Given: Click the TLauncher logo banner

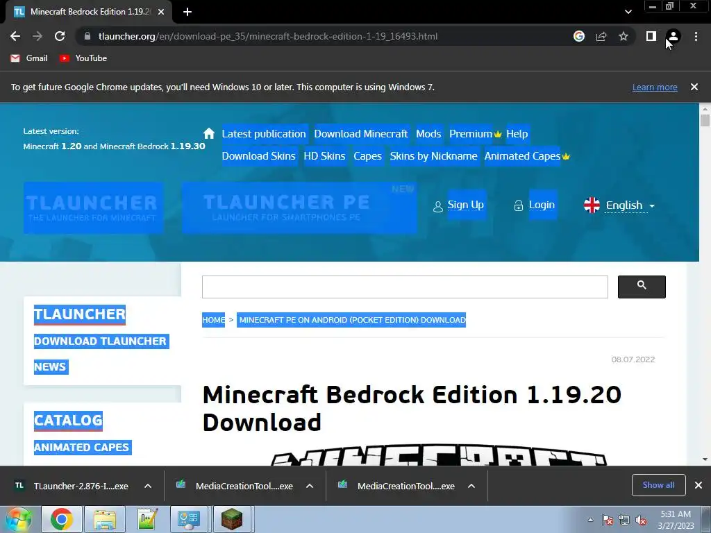Looking at the screenshot, I should tap(93, 208).
